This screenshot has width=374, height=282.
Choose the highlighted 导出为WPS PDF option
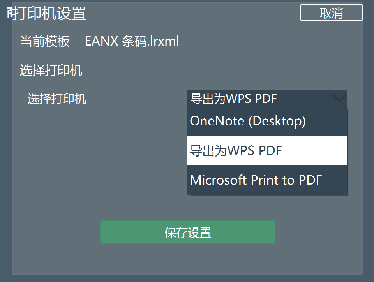point(267,150)
